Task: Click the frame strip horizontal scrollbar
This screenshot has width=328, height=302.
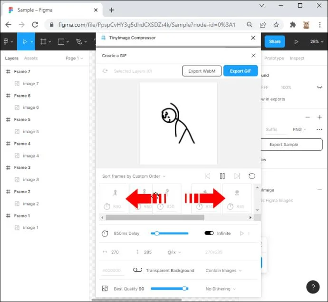Action: [x=155, y=217]
